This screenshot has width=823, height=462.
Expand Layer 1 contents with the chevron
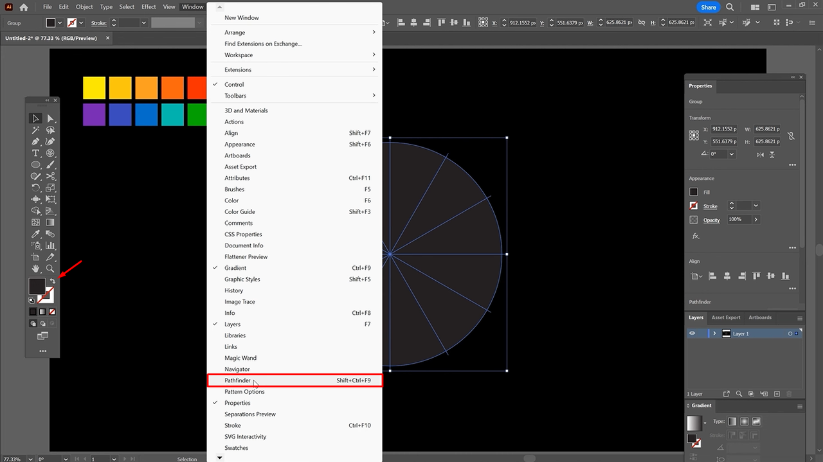click(714, 333)
